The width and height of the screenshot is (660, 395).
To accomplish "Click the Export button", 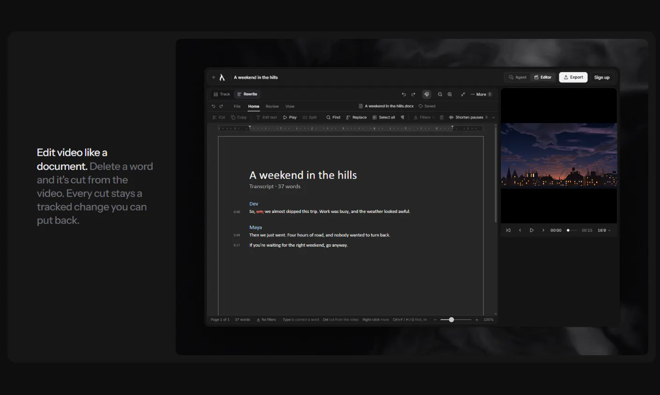I will (573, 77).
